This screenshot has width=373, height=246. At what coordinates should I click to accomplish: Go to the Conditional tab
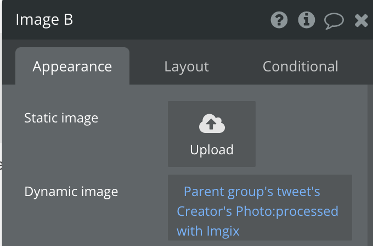point(300,66)
